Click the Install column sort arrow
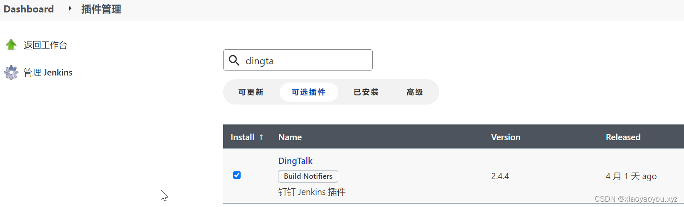Screen dimensions: 684x207 click(x=261, y=137)
